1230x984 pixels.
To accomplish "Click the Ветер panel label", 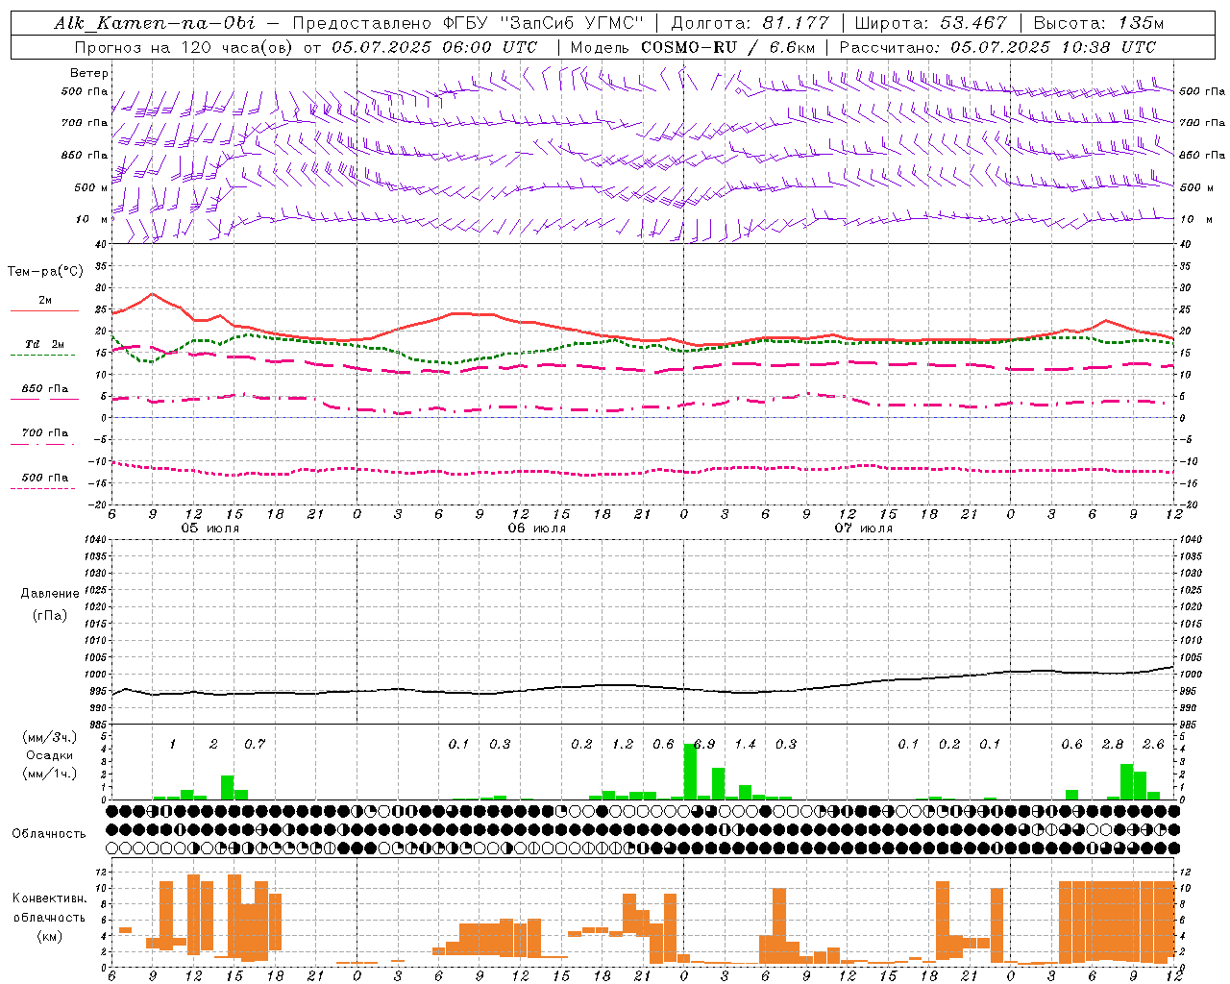I will pos(89,73).
